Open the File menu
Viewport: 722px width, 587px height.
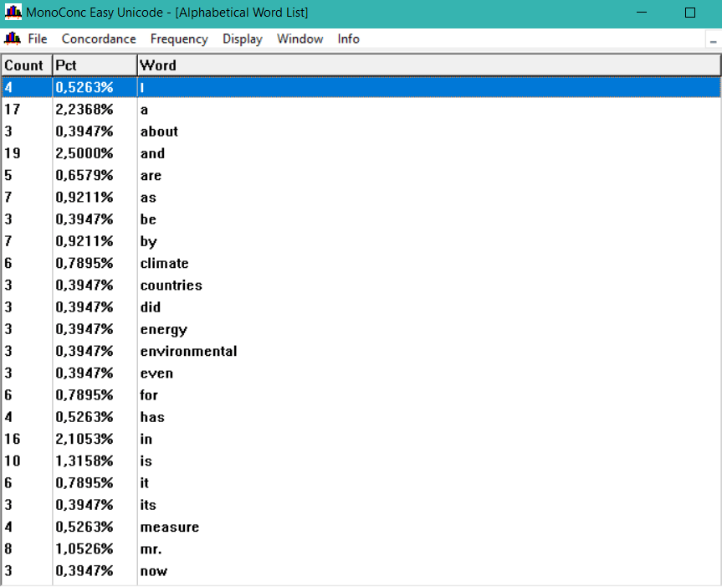[37, 39]
